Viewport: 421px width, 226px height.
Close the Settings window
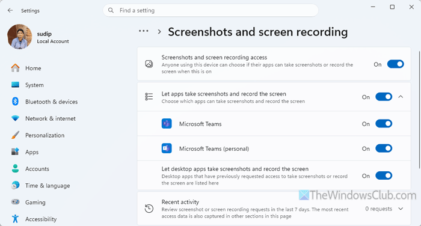coord(411,7)
